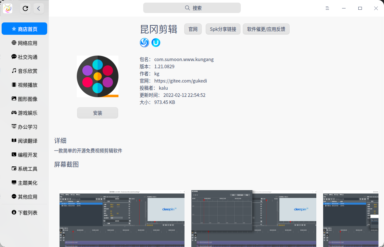Copy the Spk分享链接 share link
Screen dimensions: 384x247
[x=223, y=29]
